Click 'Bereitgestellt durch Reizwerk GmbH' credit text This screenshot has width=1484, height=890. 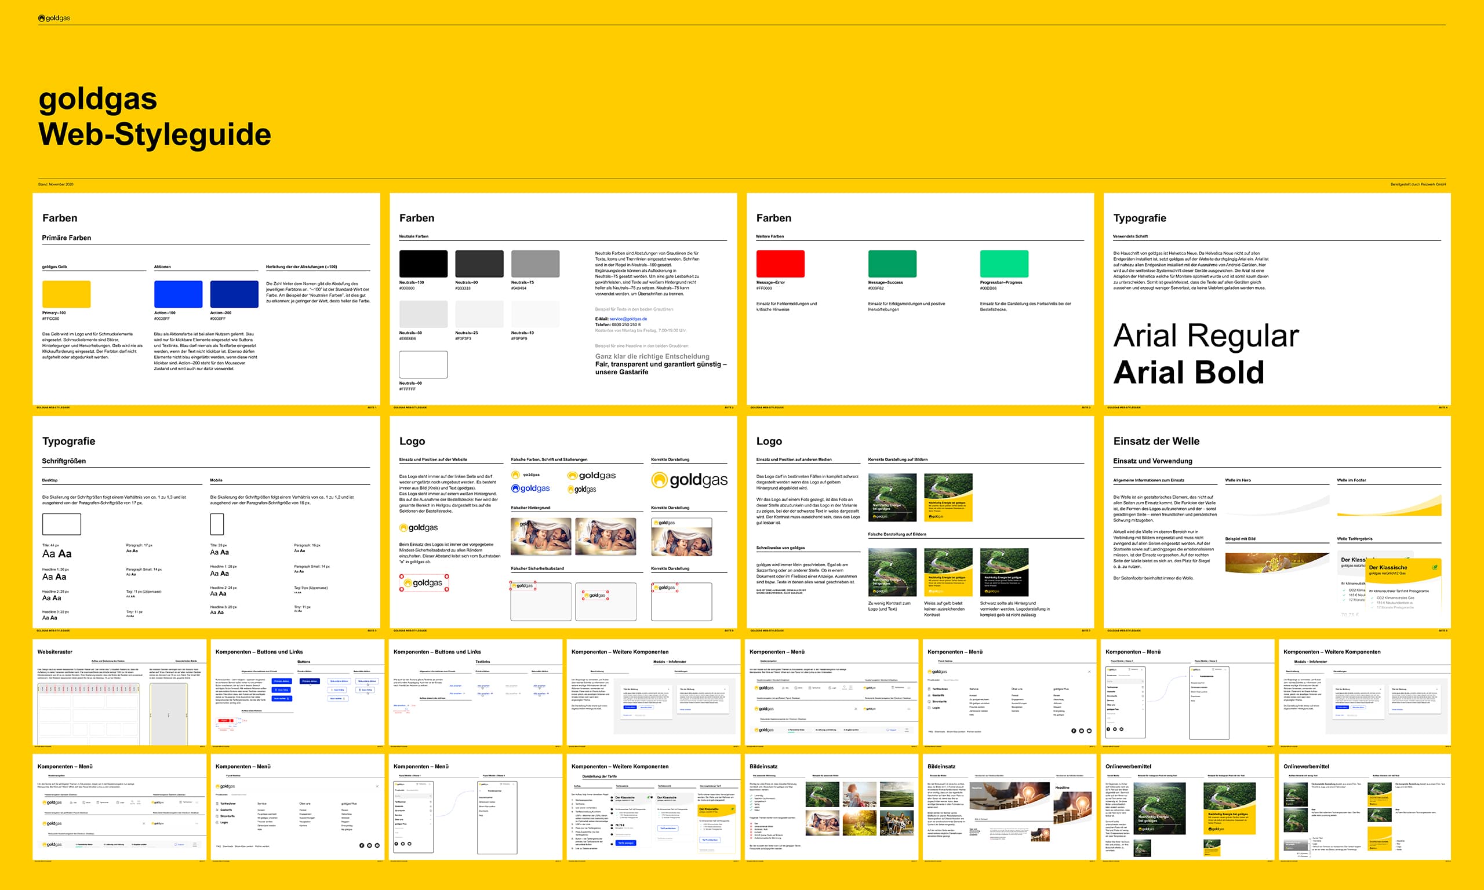[1418, 184]
